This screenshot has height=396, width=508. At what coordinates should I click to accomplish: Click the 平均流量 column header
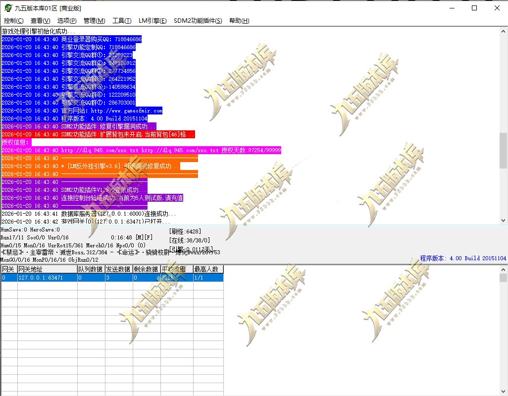click(177, 269)
